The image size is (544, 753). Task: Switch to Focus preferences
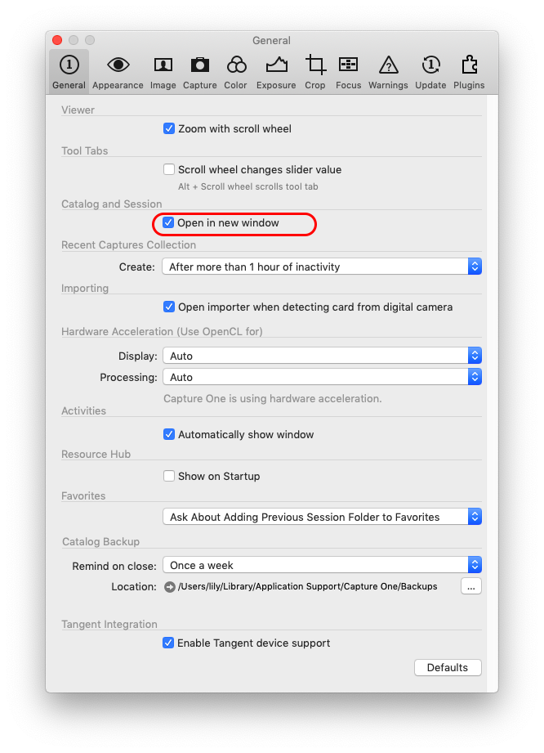tap(348, 72)
